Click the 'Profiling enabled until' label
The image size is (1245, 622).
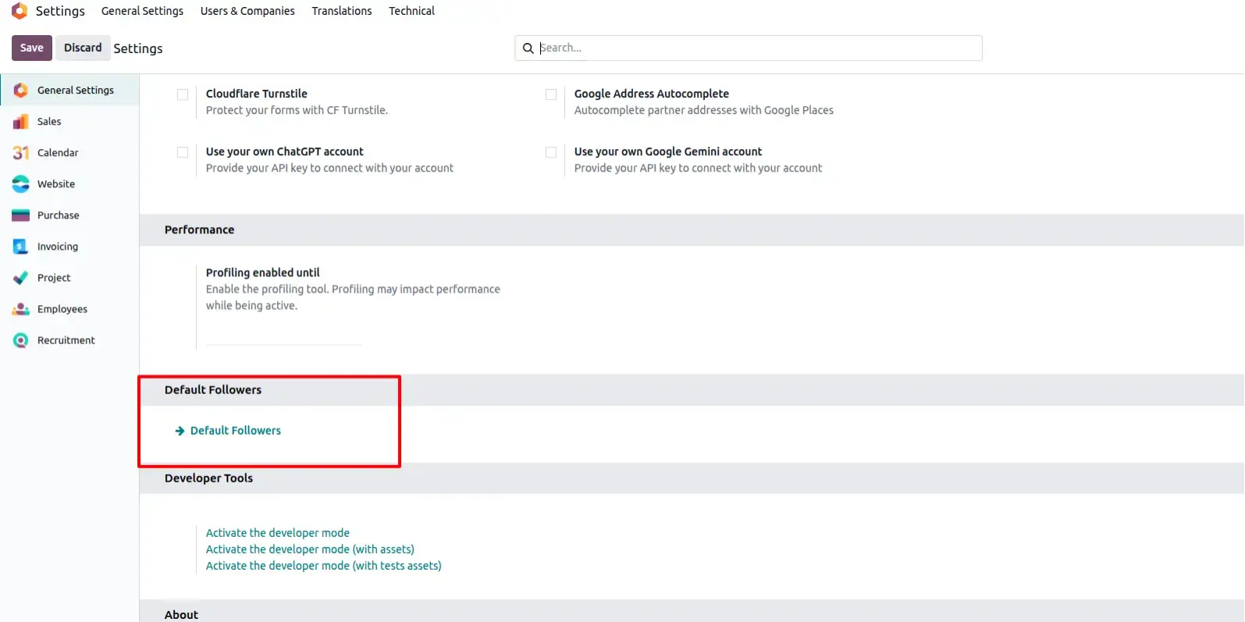click(263, 272)
